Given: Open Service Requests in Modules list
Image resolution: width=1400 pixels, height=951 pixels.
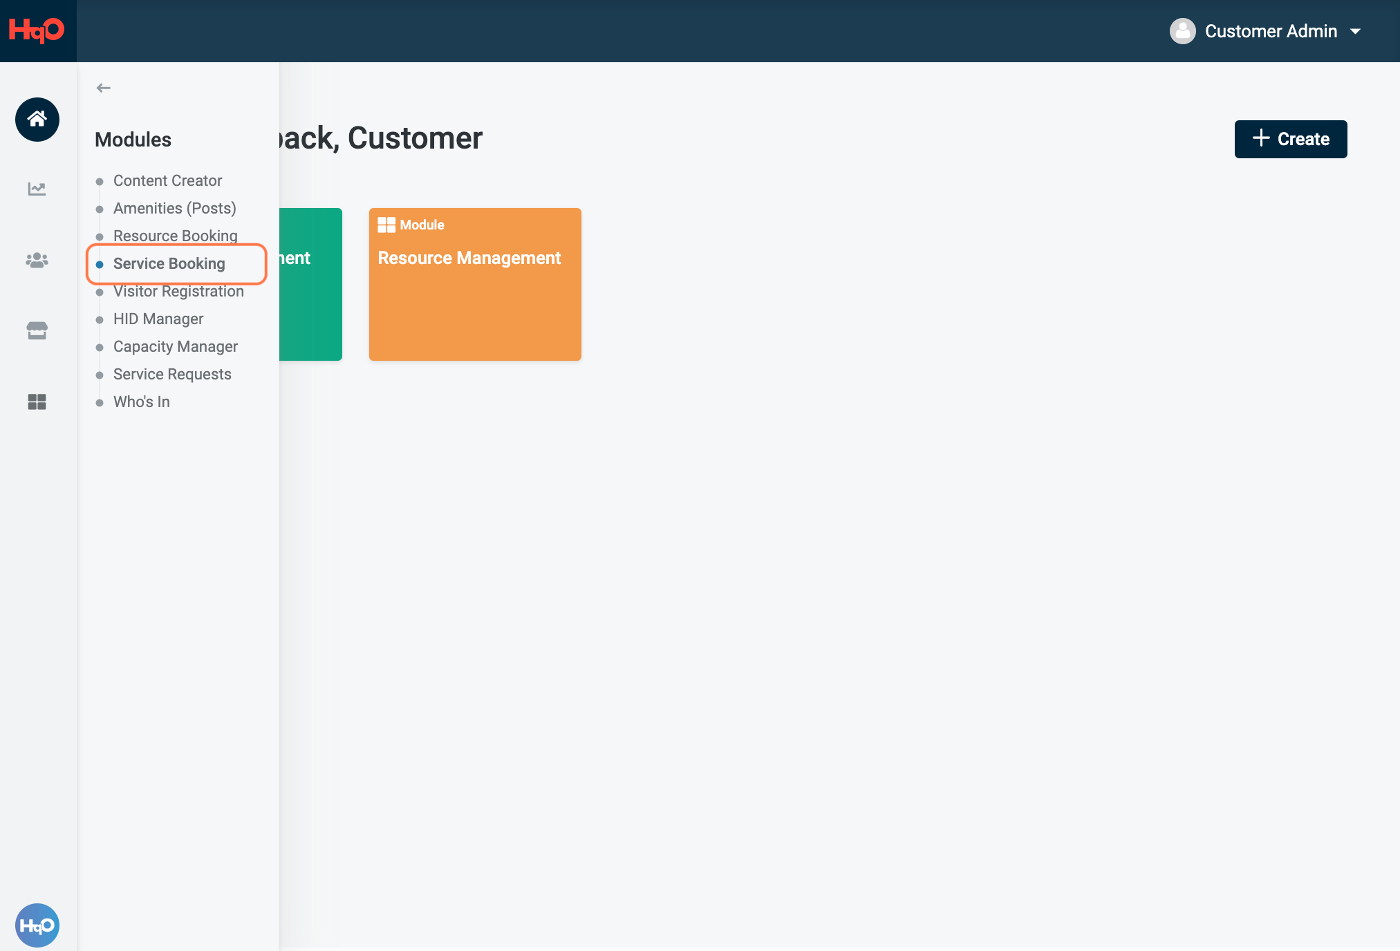Looking at the screenshot, I should [x=172, y=374].
